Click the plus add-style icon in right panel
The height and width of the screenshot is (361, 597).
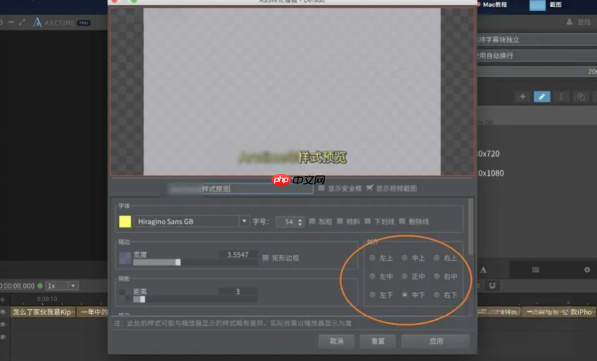523,97
